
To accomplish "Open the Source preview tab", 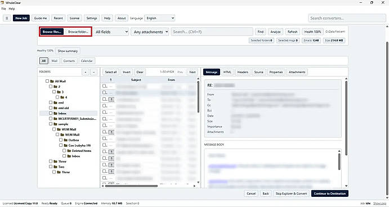I will (258, 72).
